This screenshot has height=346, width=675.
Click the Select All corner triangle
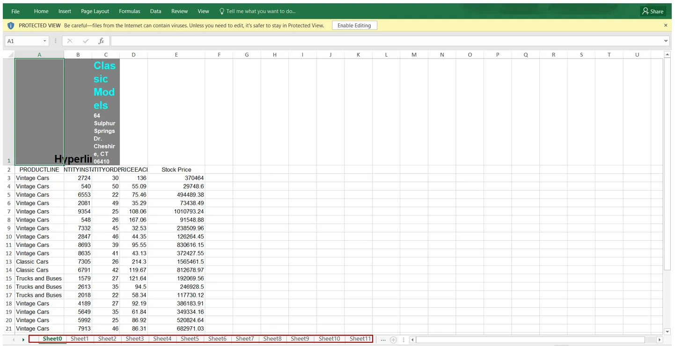[10, 55]
